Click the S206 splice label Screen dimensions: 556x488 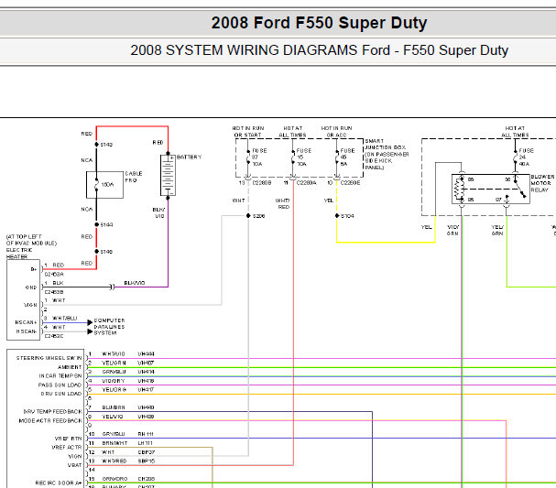coord(259,216)
